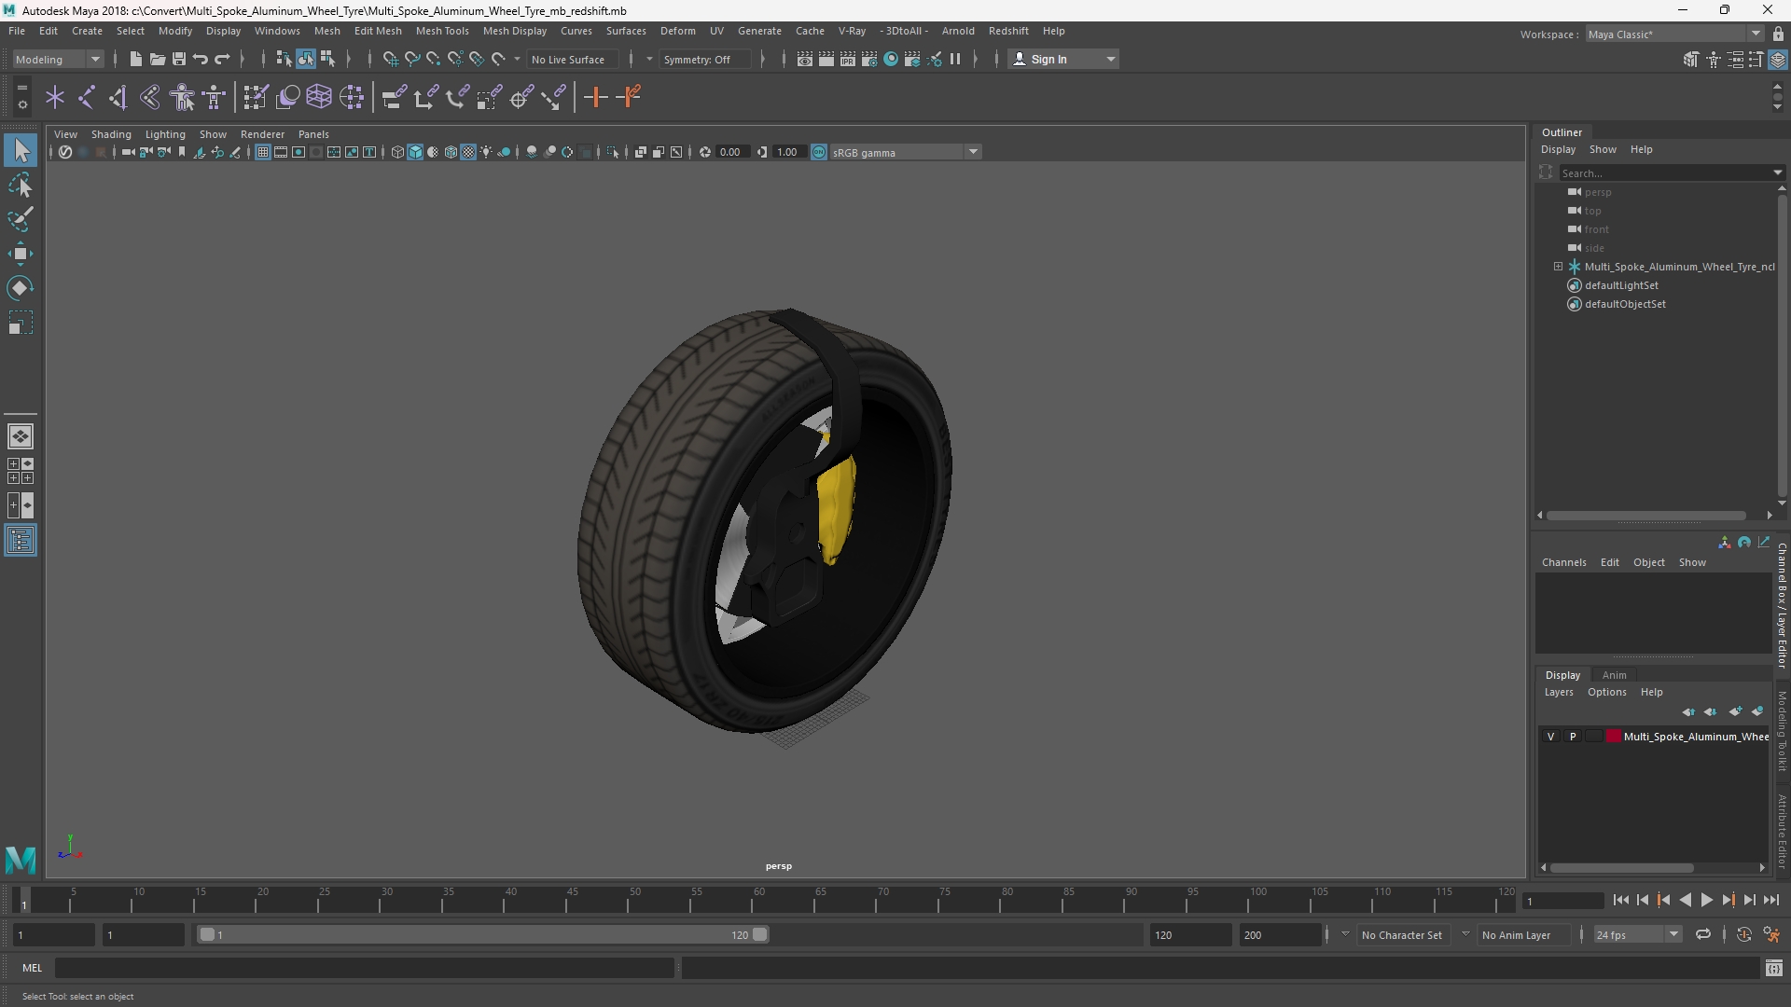Viewport: 1791px width, 1007px height.
Task: Play animation forwards
Action: pyautogui.click(x=1706, y=900)
